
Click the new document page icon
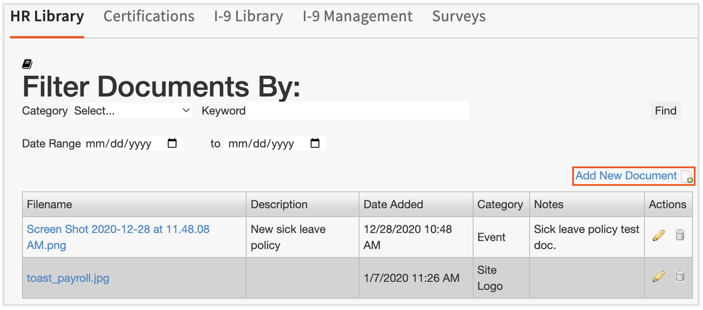coord(687,177)
